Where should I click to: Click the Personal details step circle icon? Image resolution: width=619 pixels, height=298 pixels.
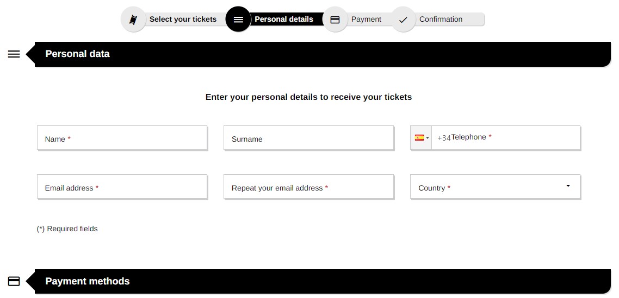click(238, 20)
